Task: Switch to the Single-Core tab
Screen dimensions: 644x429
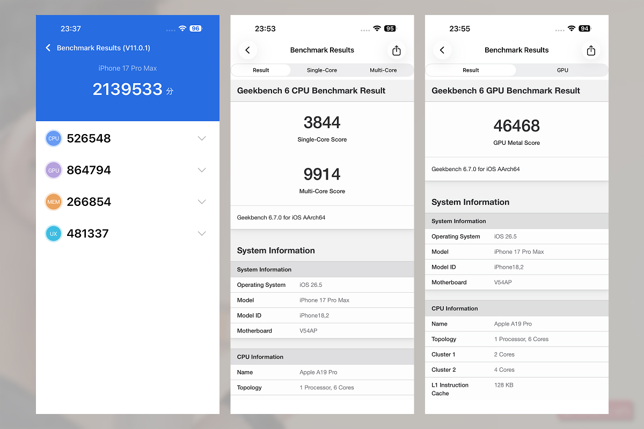Action: click(x=322, y=70)
